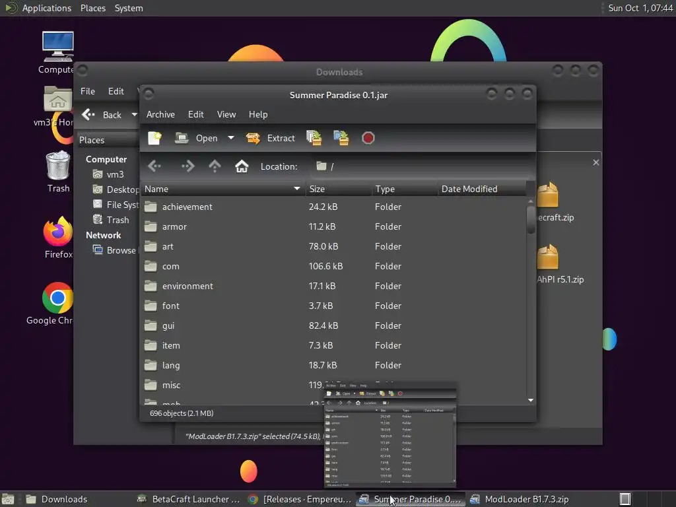676x507 pixels.
Task: Click the gui folder icon
Action: click(x=151, y=325)
